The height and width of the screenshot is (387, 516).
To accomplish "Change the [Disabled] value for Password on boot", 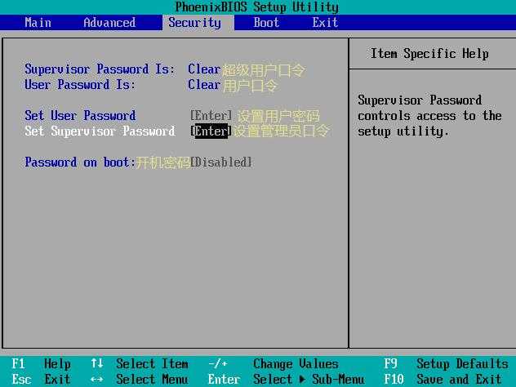I will [x=221, y=162].
